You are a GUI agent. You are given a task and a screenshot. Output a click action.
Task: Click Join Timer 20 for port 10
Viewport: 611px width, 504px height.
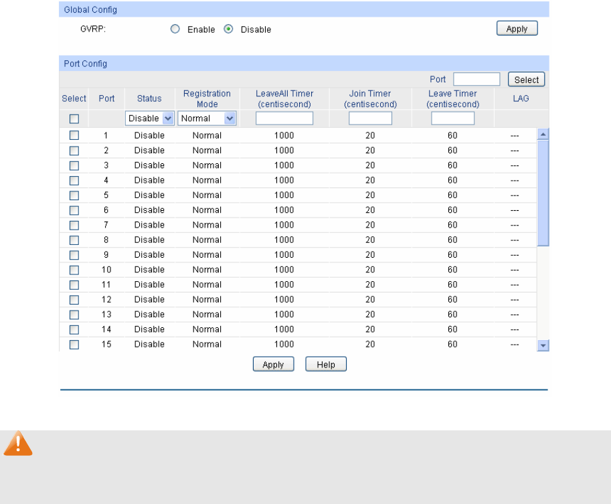370,270
